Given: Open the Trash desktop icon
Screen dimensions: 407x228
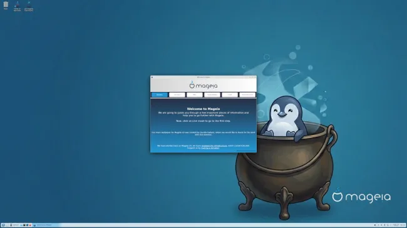Looking at the screenshot, I should pos(6,5).
